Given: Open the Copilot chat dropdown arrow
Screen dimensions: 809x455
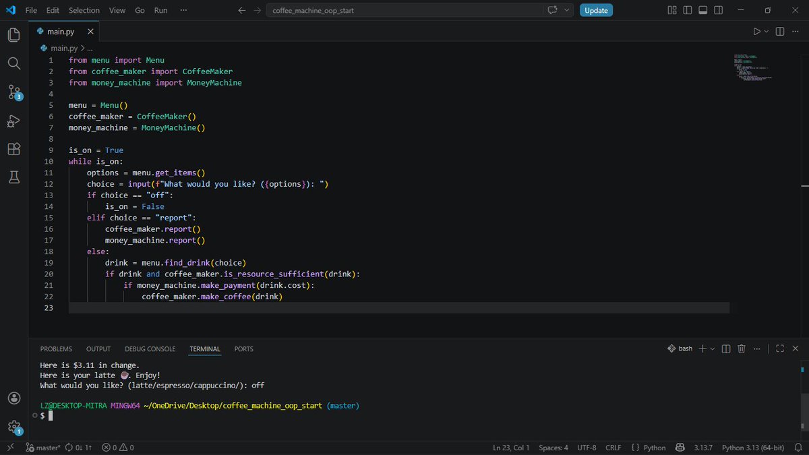Looking at the screenshot, I should click(x=567, y=10).
